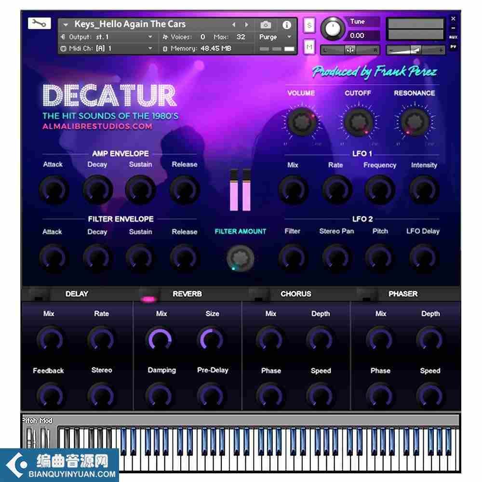Click the LFO Delay knob
The height and width of the screenshot is (482, 482).
[424, 258]
